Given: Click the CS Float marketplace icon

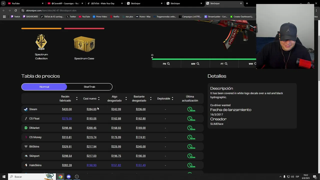Looking at the screenshot, I should (26, 118).
